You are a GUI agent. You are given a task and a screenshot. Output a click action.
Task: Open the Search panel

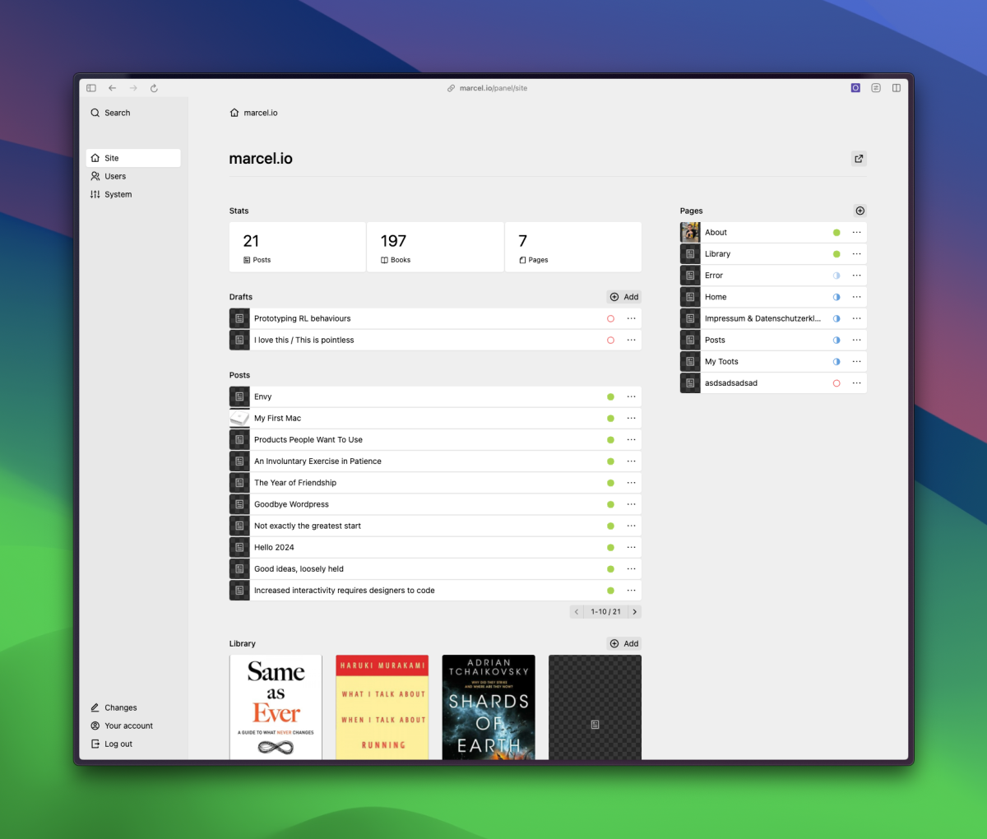point(111,113)
